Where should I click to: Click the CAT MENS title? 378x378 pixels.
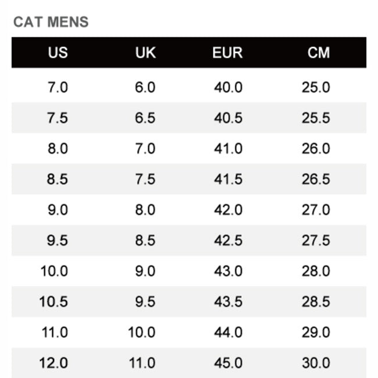click(51, 23)
